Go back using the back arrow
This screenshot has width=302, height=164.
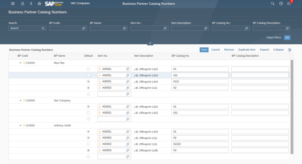[x=31, y=4]
